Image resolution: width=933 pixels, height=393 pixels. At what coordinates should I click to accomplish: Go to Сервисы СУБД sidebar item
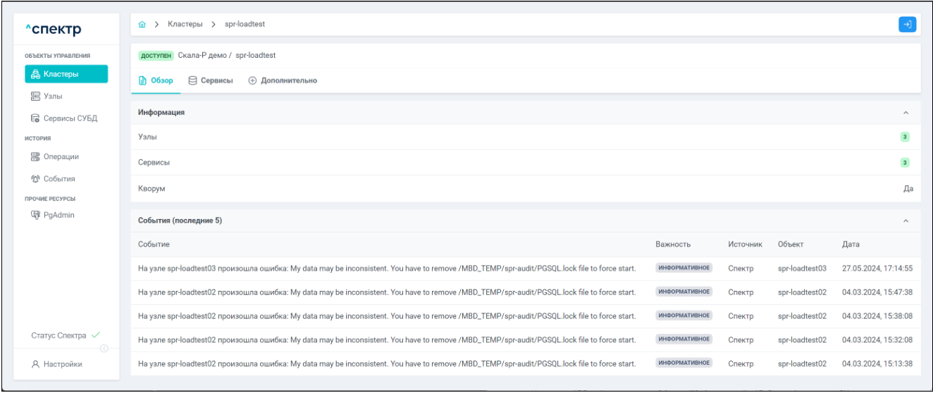67,118
